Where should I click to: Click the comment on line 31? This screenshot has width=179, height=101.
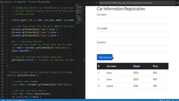coord(37,57)
